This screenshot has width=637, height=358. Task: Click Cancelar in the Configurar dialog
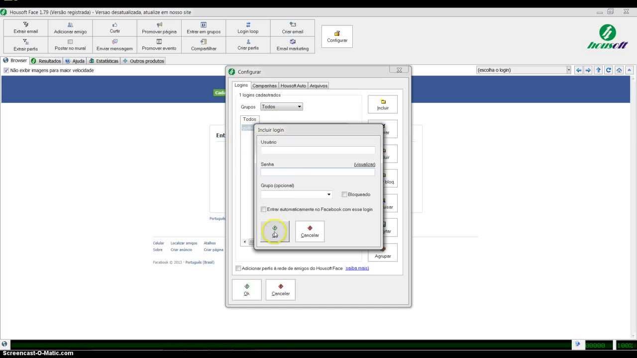[x=281, y=290]
